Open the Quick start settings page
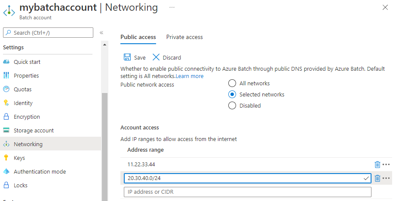 coord(27,62)
